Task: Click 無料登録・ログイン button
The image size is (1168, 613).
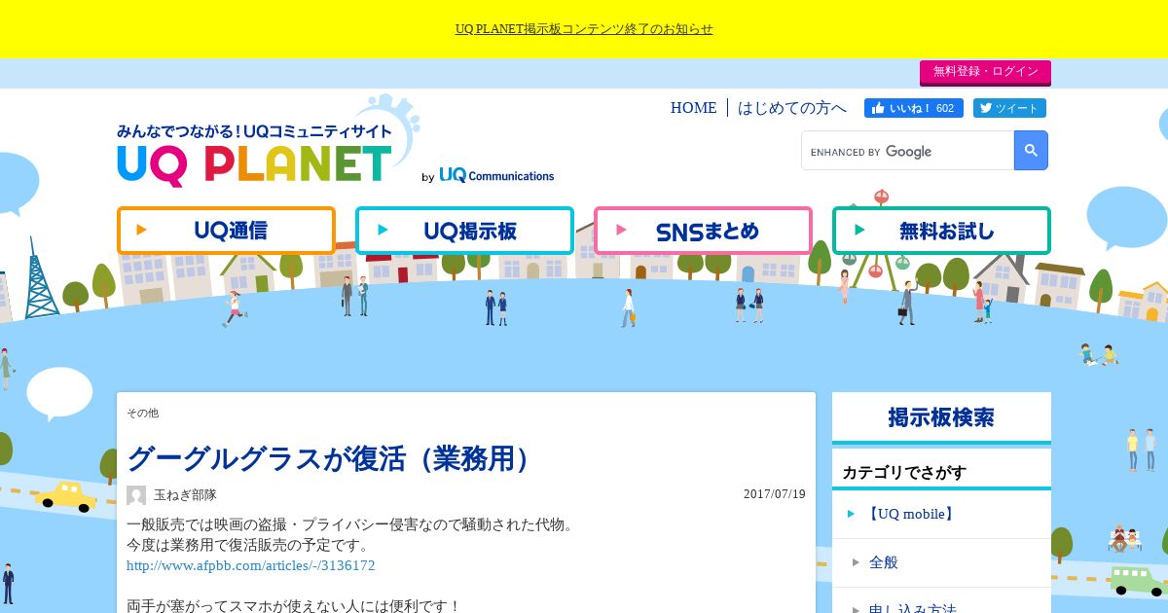Action: point(985,72)
